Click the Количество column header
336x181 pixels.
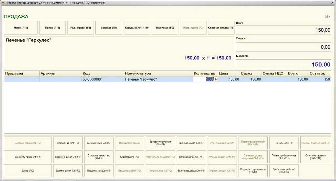(x=205, y=73)
